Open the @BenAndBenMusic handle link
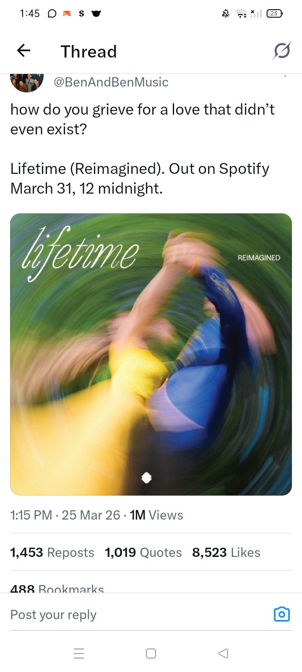The height and width of the screenshot is (672, 302). 111,82
